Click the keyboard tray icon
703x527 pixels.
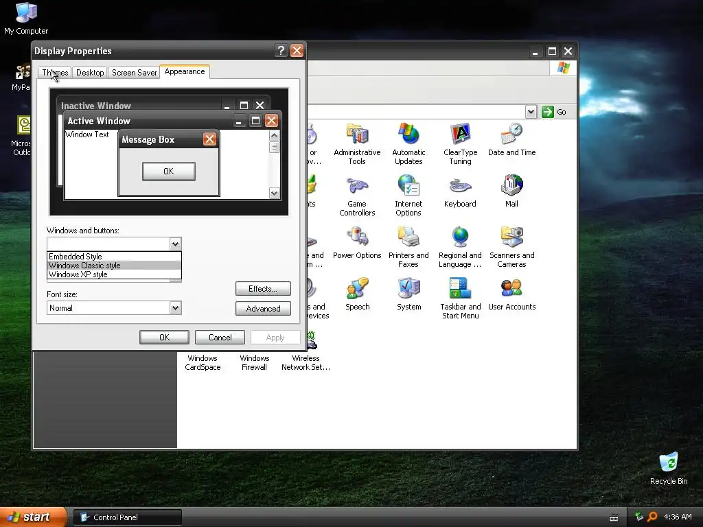pos(614,517)
